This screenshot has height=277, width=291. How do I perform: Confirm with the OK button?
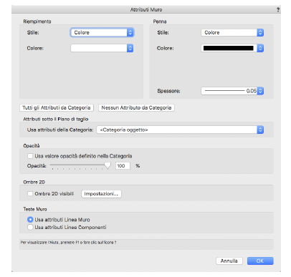[260, 261]
